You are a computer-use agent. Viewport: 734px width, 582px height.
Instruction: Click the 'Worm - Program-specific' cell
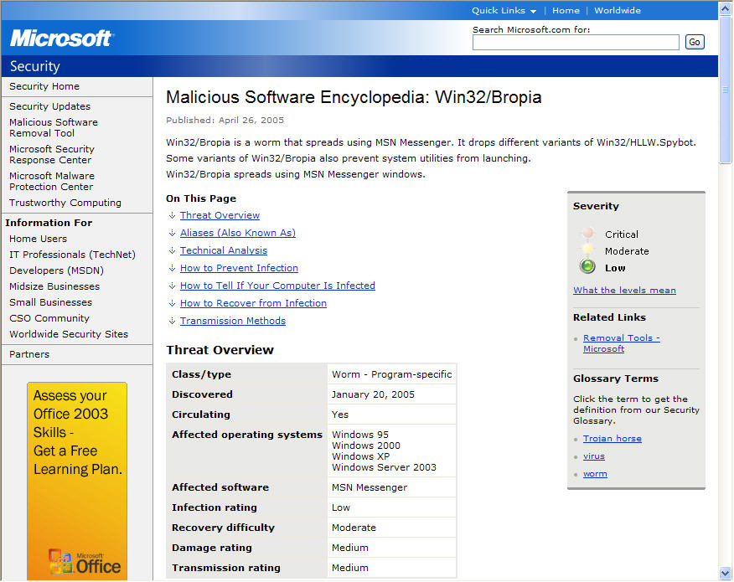391,374
